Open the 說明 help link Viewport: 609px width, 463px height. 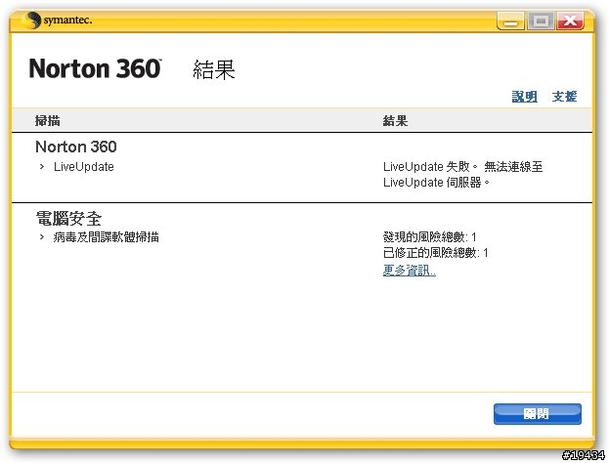coord(524,97)
